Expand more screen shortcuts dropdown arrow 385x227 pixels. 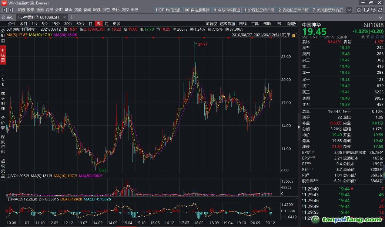coord(349,10)
